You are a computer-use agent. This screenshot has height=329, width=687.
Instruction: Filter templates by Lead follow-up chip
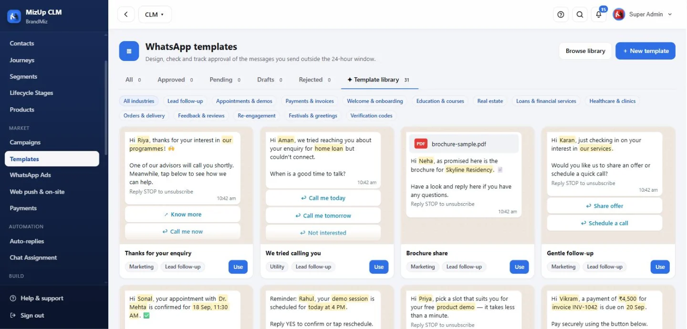click(185, 101)
